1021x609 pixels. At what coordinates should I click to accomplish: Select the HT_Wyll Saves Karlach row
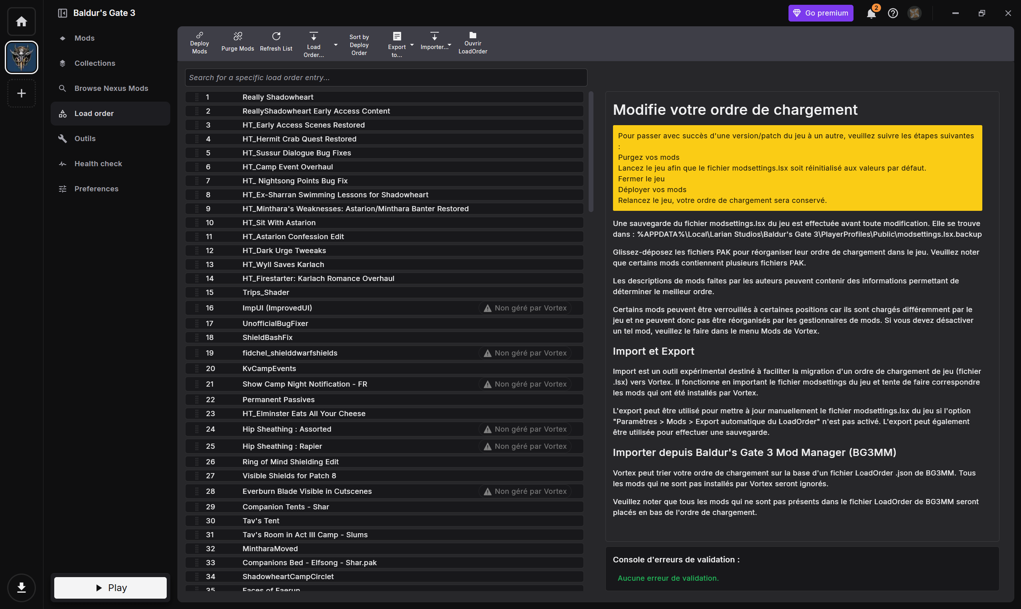pos(384,265)
